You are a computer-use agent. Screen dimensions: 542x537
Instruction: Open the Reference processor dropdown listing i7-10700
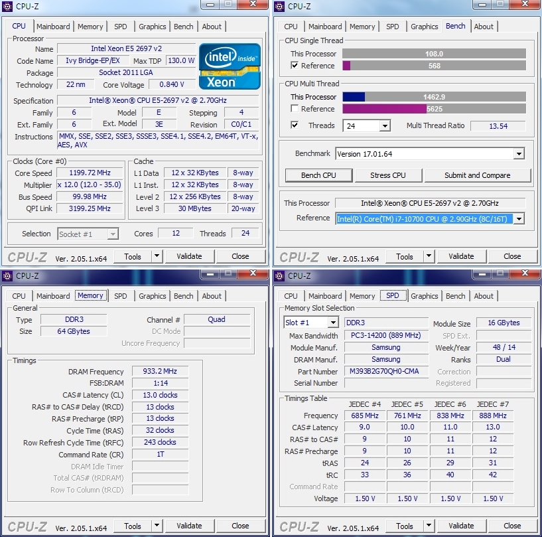coord(519,219)
